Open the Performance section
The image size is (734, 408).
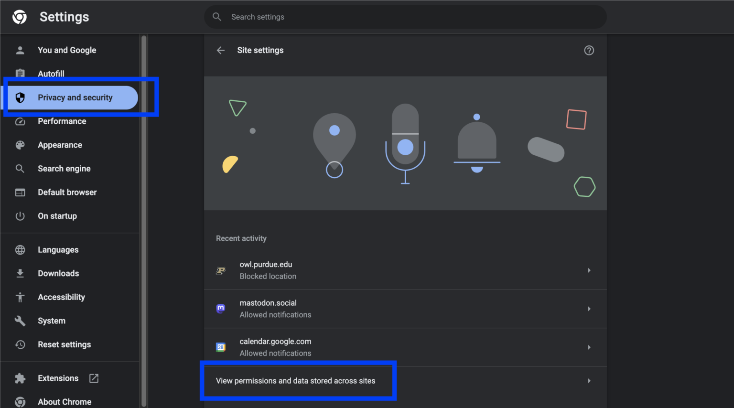pos(70,121)
